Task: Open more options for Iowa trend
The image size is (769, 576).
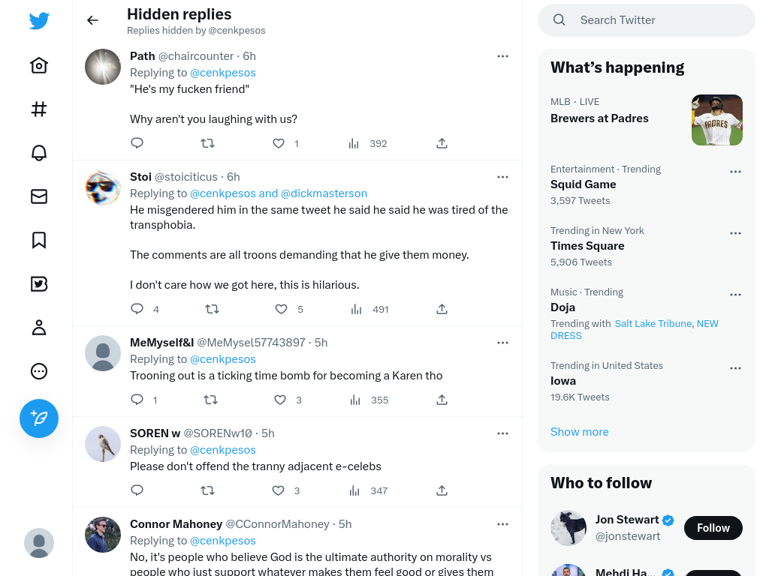Action: [x=735, y=368]
